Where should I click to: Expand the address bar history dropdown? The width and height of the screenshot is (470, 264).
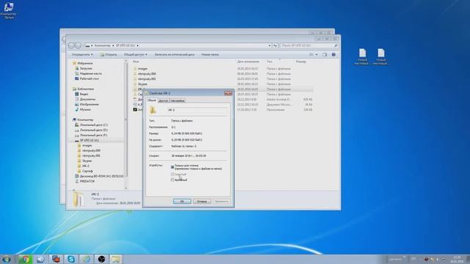[270, 45]
